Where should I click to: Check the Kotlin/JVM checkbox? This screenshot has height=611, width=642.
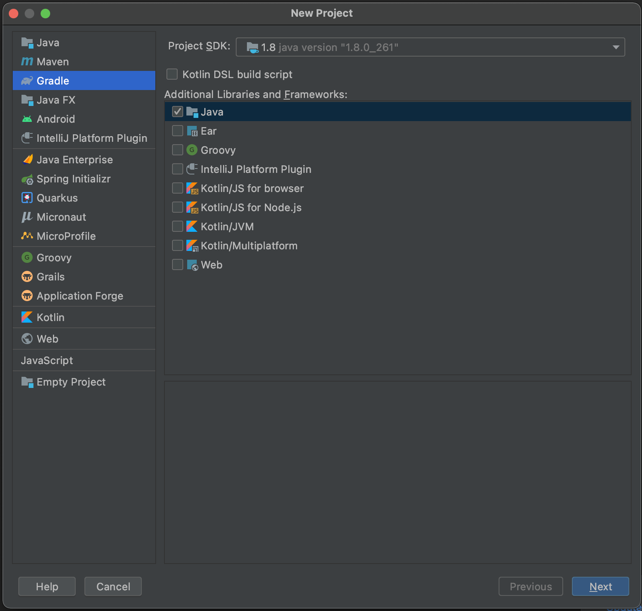tap(178, 227)
